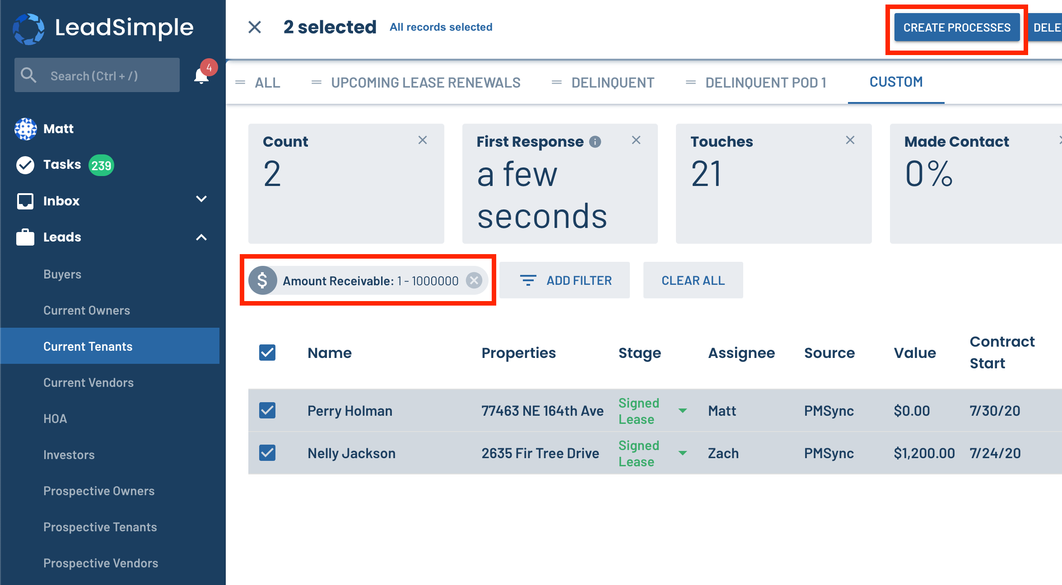Click Amount Receivable filter chip
The width and height of the screenshot is (1062, 585).
coord(368,280)
